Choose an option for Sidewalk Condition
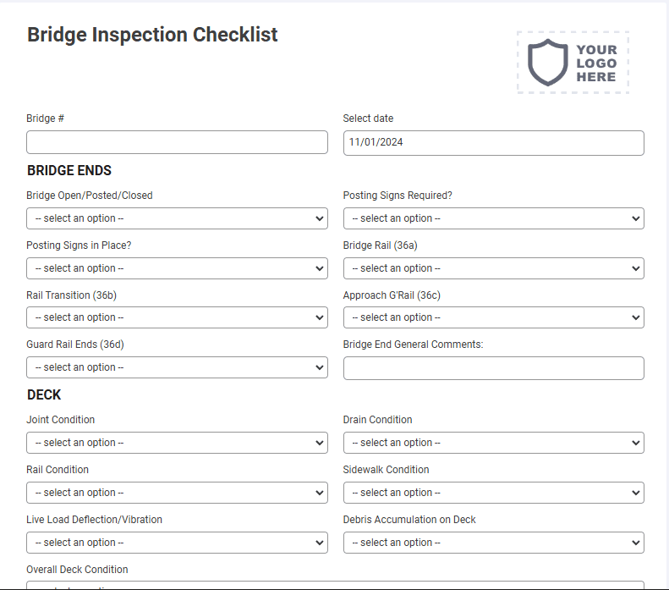This screenshot has width=669, height=590. coord(494,493)
